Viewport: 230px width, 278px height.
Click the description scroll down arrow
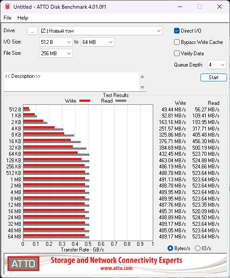142,87
